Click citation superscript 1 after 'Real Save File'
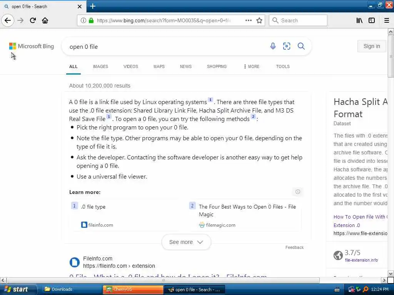This screenshot has width=394, height=295. pyautogui.click(x=109, y=117)
